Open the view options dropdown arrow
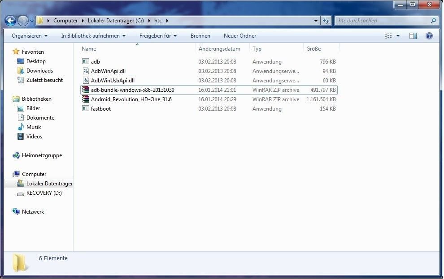 [398, 36]
